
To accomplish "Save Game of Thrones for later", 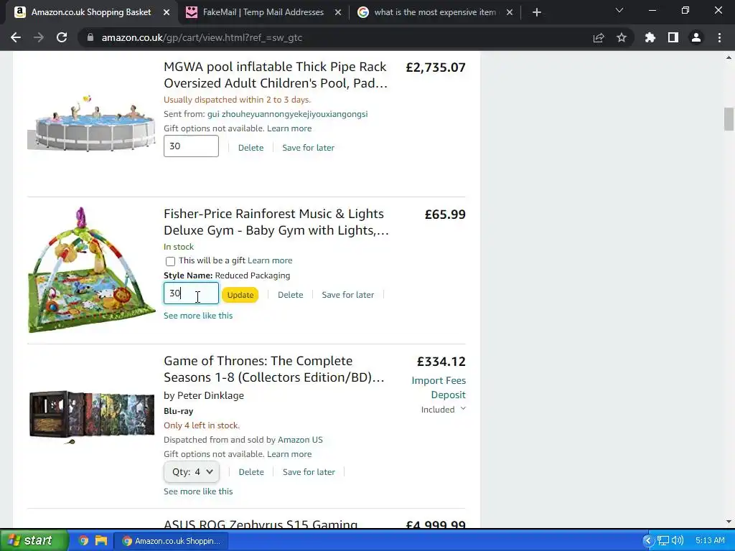I will point(309,472).
